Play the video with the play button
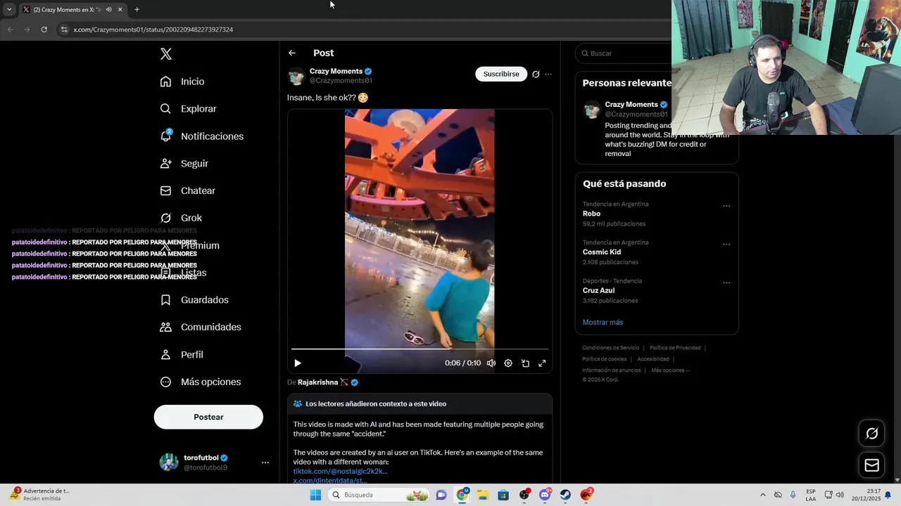This screenshot has height=506, width=901. click(298, 363)
